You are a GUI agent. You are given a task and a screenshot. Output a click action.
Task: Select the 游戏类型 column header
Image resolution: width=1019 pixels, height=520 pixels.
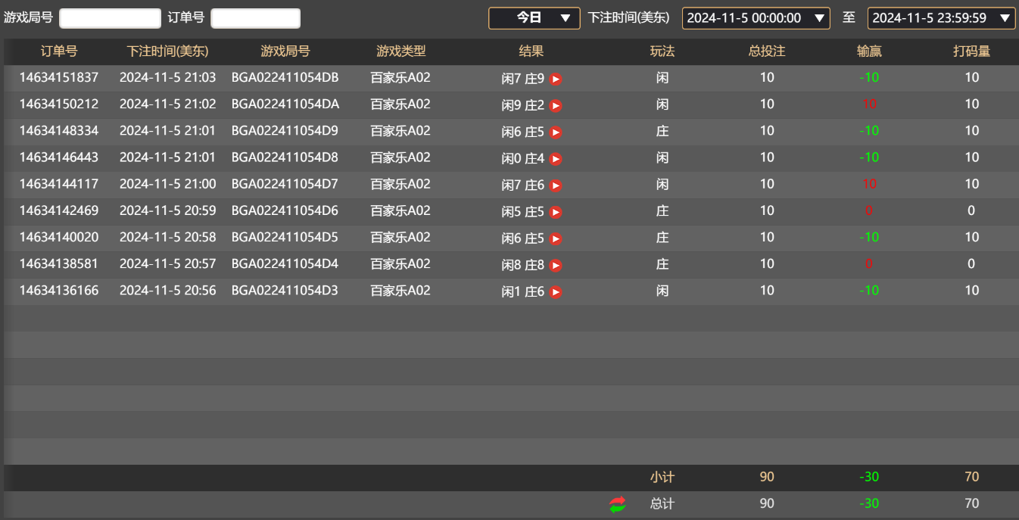coord(399,51)
